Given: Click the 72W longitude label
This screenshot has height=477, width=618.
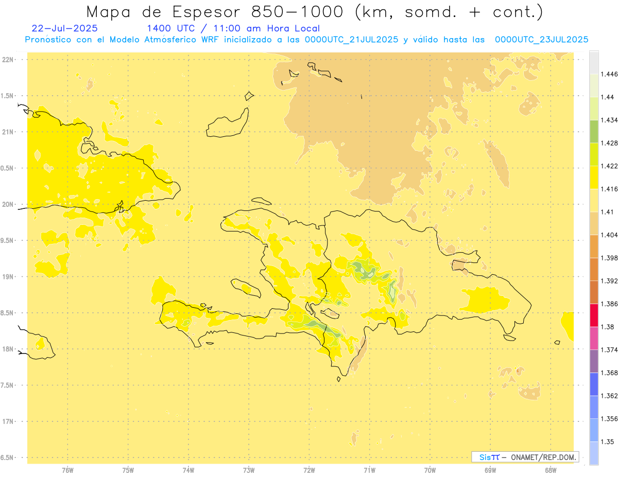Looking at the screenshot, I should [x=309, y=471].
